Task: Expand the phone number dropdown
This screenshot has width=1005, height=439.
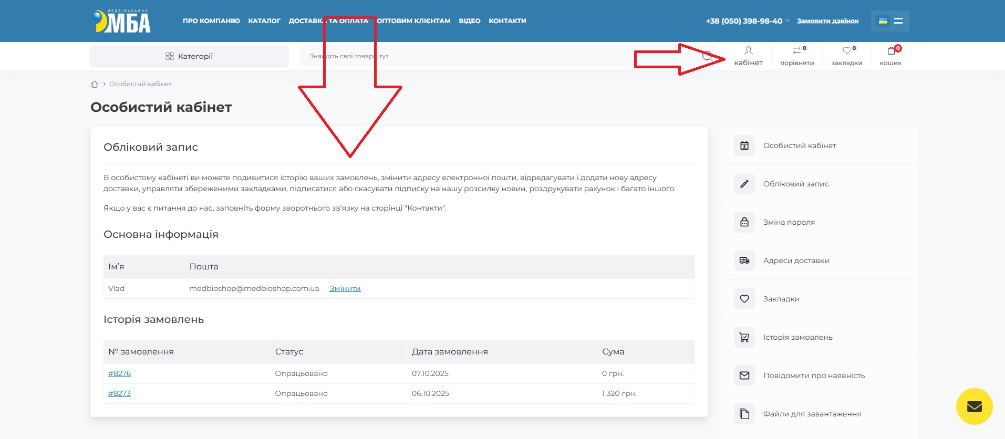Action: pyautogui.click(x=787, y=21)
